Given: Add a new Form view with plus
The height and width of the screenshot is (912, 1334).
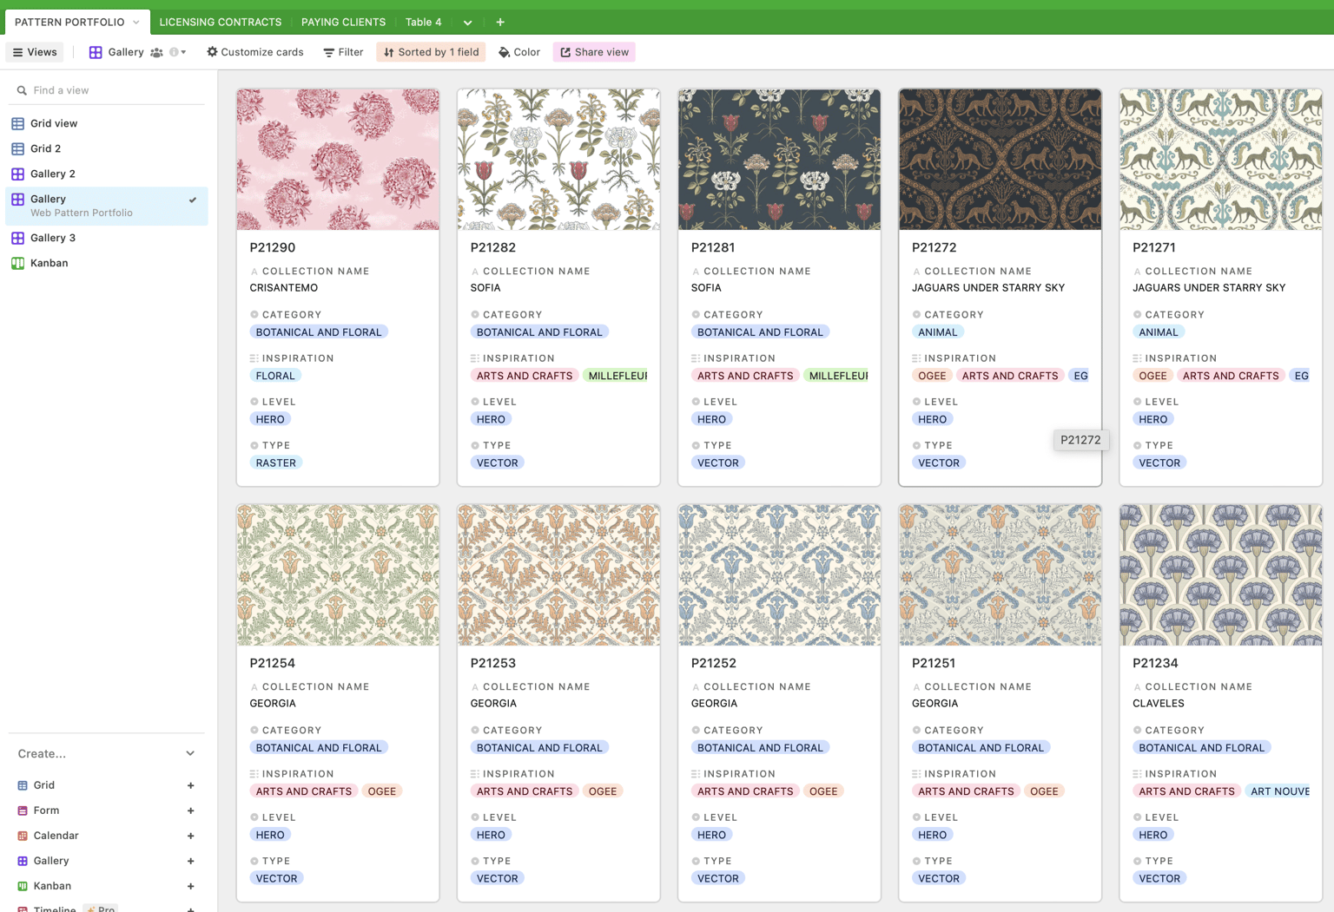Looking at the screenshot, I should click(x=190, y=810).
